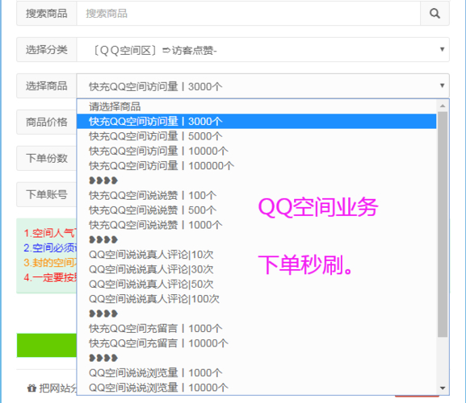The image size is (466, 403).
Task: Click the dropdown list scroll down arrow
Action: [443, 388]
